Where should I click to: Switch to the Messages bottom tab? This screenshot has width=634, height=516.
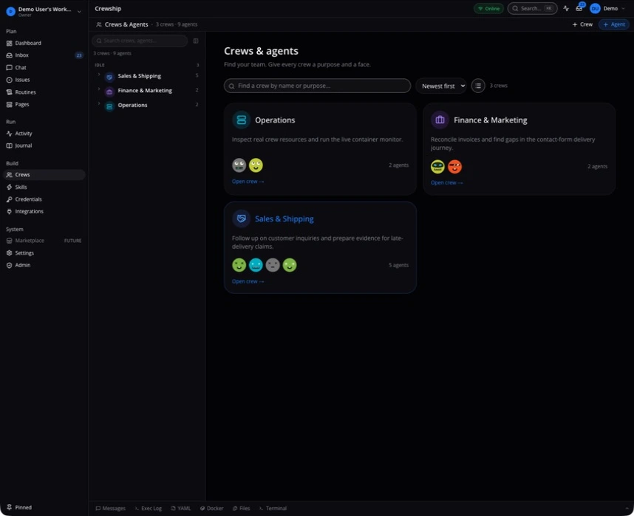(x=110, y=509)
